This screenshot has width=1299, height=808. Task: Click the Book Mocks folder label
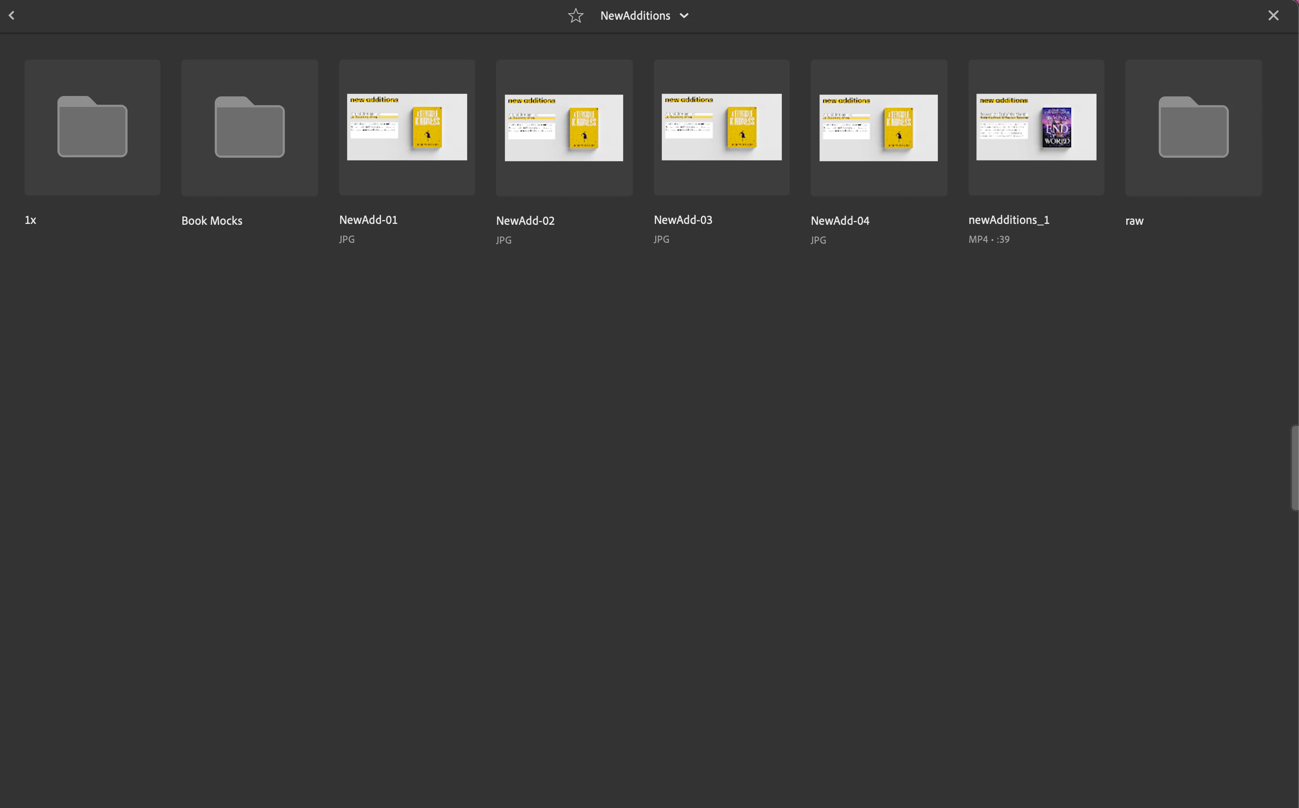(212, 221)
